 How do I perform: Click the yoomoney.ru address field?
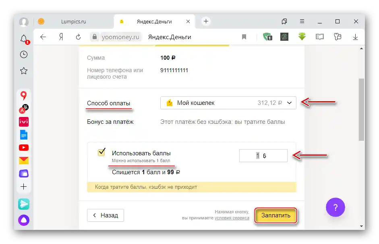pyautogui.click(x=120, y=37)
